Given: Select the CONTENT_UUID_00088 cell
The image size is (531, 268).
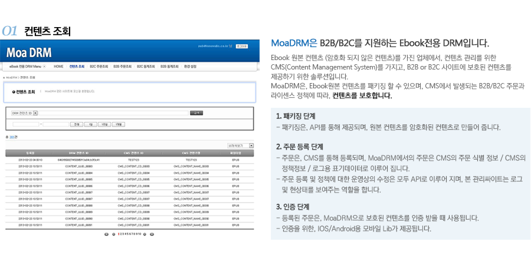Looking at the screenshot, I should click(x=78, y=206).
